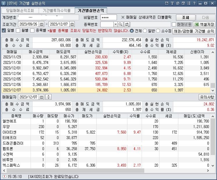
Task: Click the horizontal scrollbar left arrow
Action: coord(4,171)
